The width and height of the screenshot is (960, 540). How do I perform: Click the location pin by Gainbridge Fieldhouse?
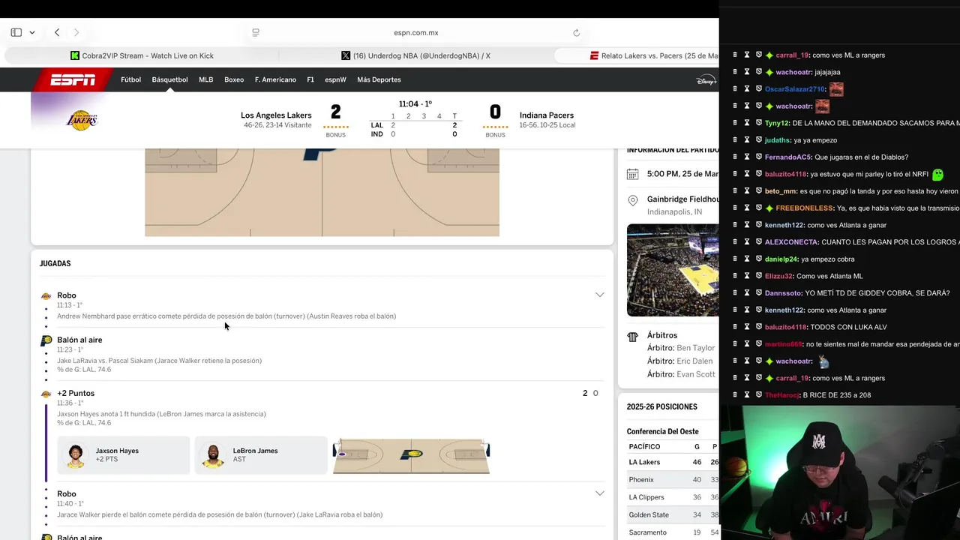coord(632,200)
